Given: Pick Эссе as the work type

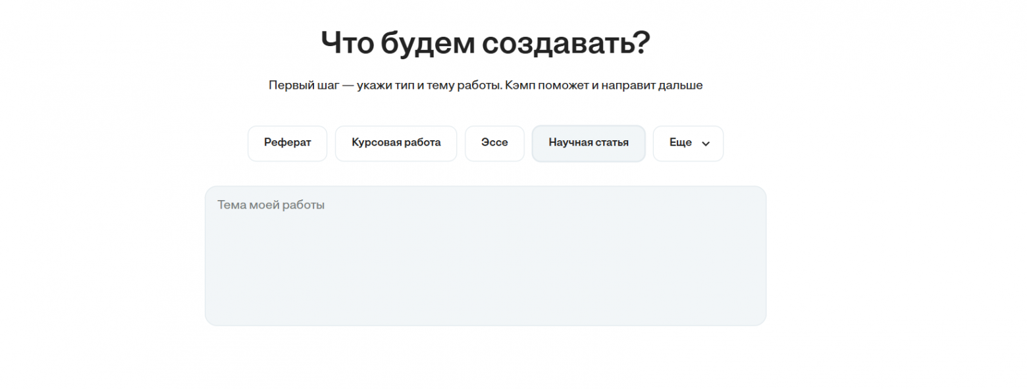Looking at the screenshot, I should [494, 143].
